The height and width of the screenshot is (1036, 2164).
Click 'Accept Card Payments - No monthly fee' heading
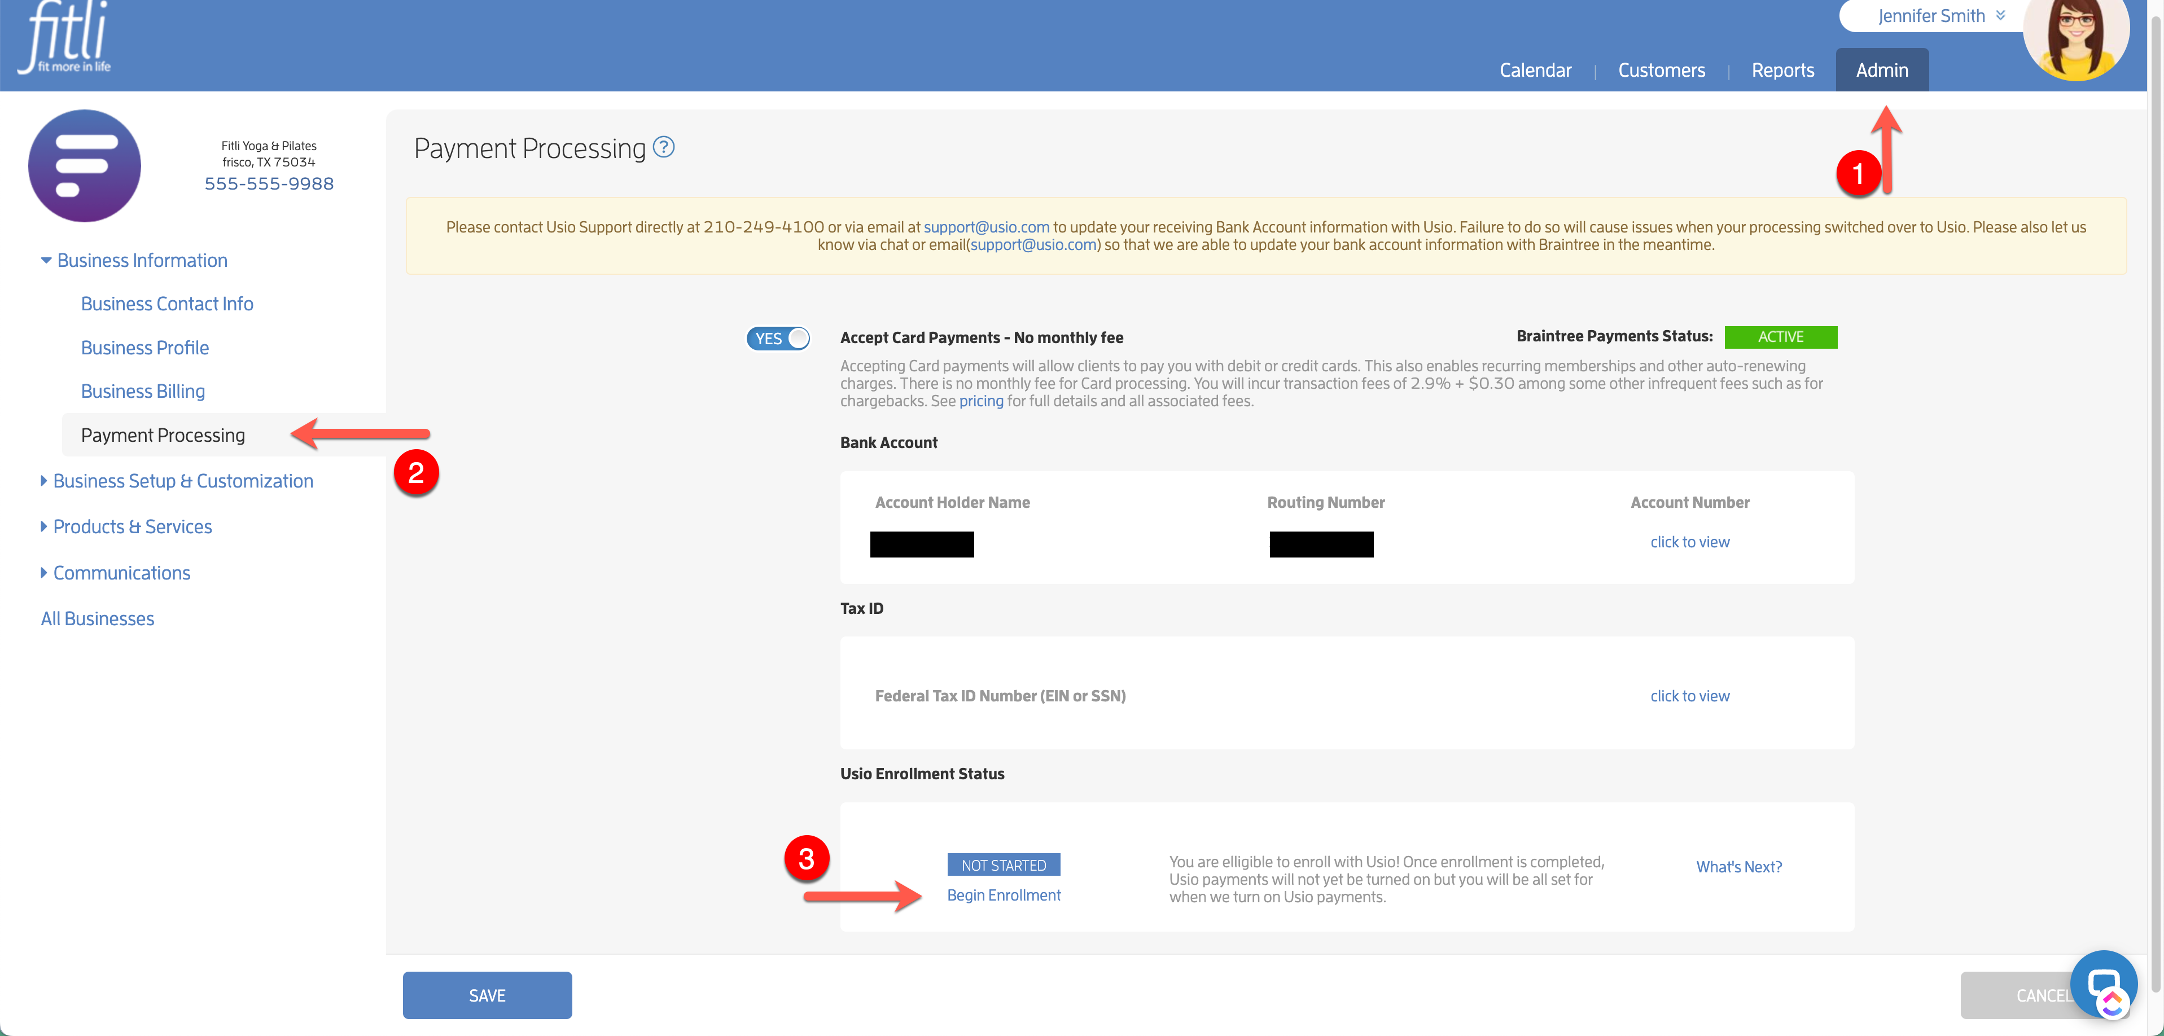(x=982, y=337)
